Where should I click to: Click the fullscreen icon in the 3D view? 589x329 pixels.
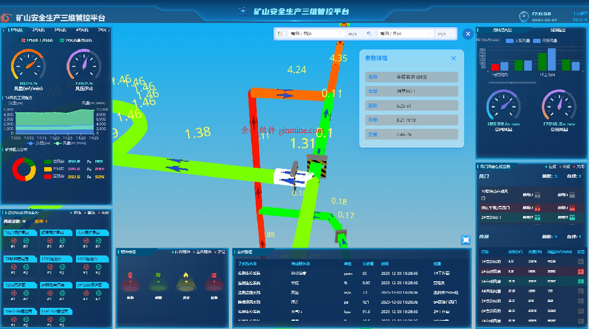[x=466, y=240]
